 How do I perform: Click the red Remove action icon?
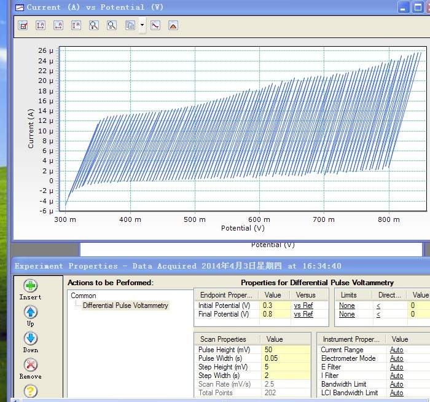coord(31,365)
